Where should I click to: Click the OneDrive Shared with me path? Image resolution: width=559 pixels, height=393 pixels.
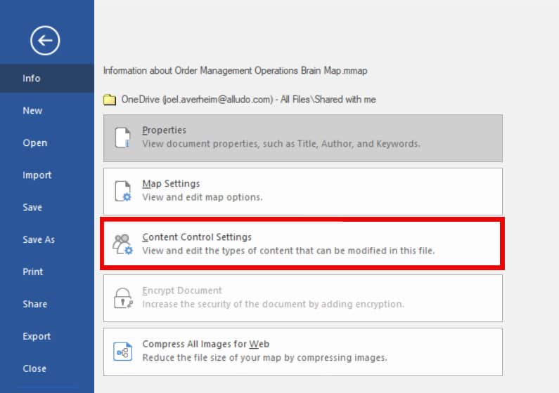(x=248, y=100)
